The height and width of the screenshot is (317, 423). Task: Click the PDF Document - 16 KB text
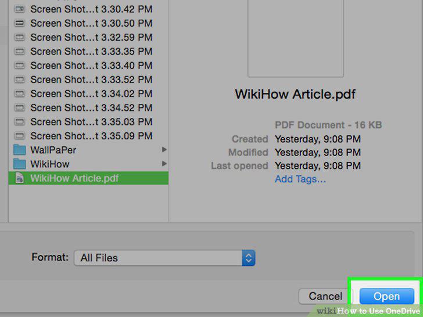[x=328, y=125]
